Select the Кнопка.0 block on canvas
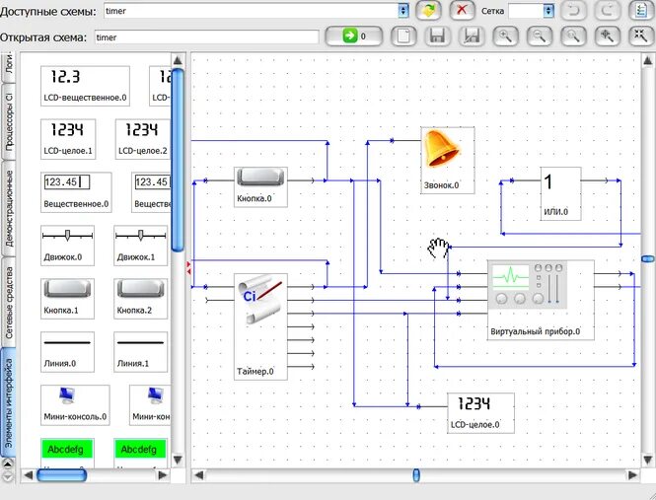This screenshot has width=656, height=500. 260,187
